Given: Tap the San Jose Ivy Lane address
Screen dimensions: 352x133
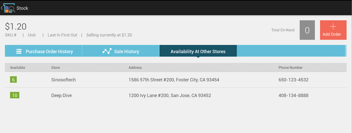Looking at the screenshot, I should pyautogui.click(x=170, y=96).
